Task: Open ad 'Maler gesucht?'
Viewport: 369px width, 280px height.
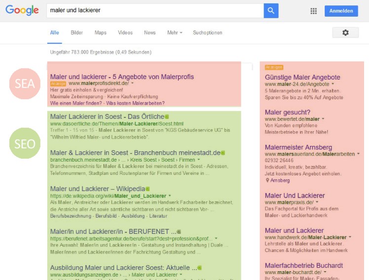Action: pyautogui.click(x=287, y=112)
